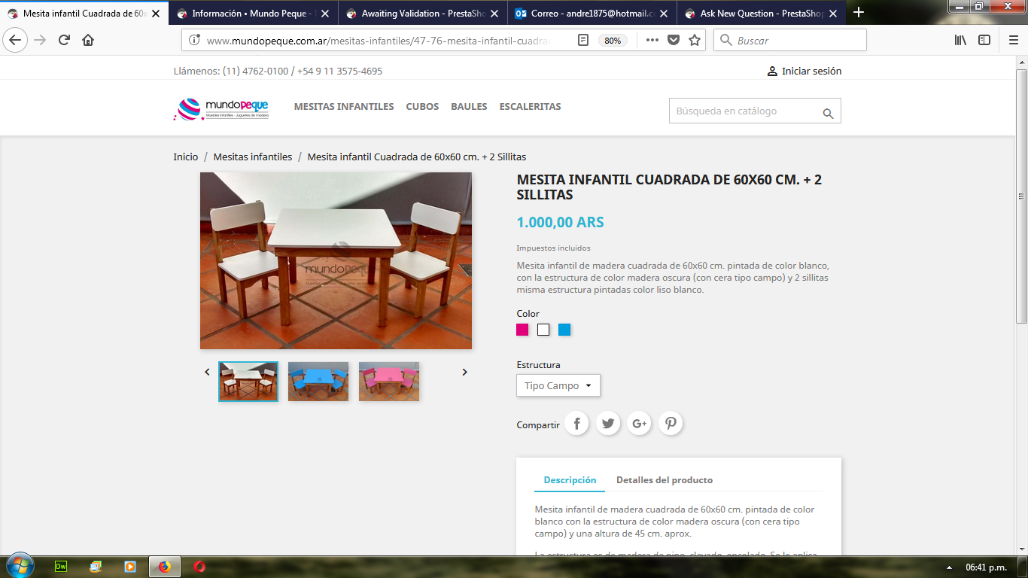
Task: Open Dreamweaver from the taskbar
Action: click(x=62, y=567)
